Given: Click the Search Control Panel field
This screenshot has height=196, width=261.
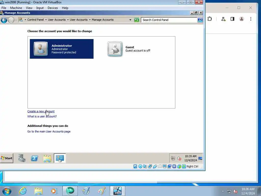Looking at the screenshot, I should coord(169,20).
